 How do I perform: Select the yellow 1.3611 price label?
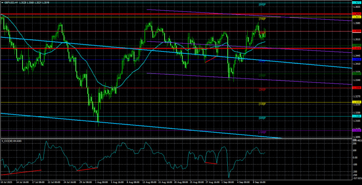pos(356,17)
